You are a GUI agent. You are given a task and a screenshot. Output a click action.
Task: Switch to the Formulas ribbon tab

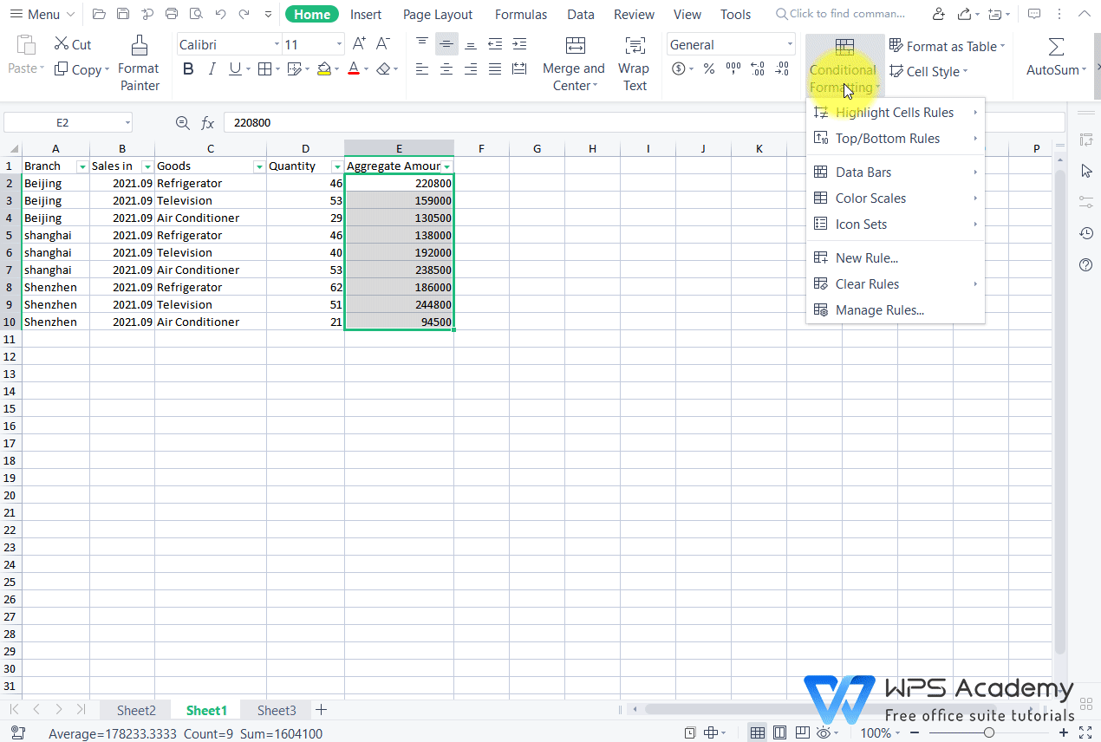[521, 15]
